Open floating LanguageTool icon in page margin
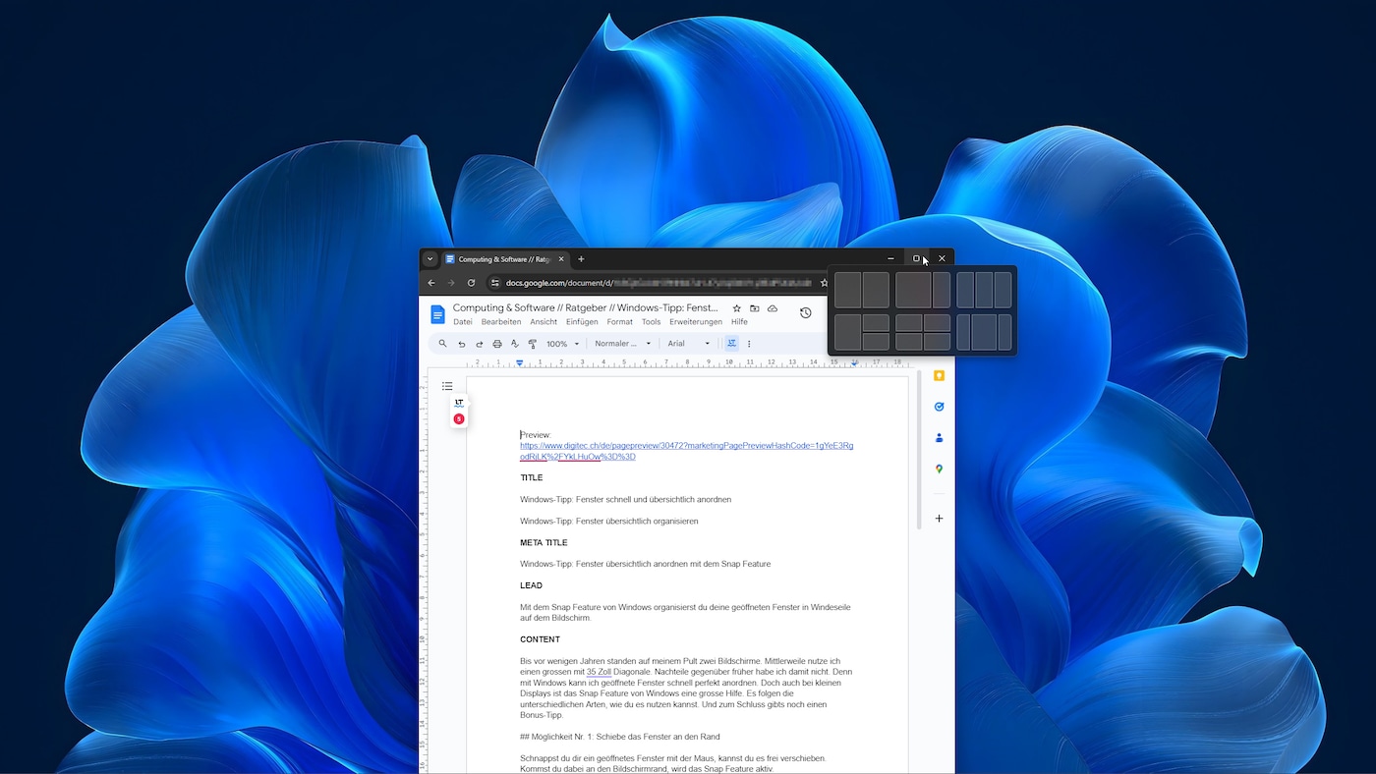Screen dimensions: 1376x774 coord(459,403)
